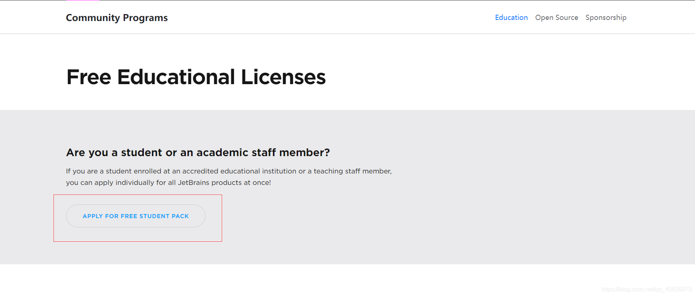Image resolution: width=695 pixels, height=296 pixels.
Task: Go to the Sponsorship section
Action: pyautogui.click(x=606, y=17)
